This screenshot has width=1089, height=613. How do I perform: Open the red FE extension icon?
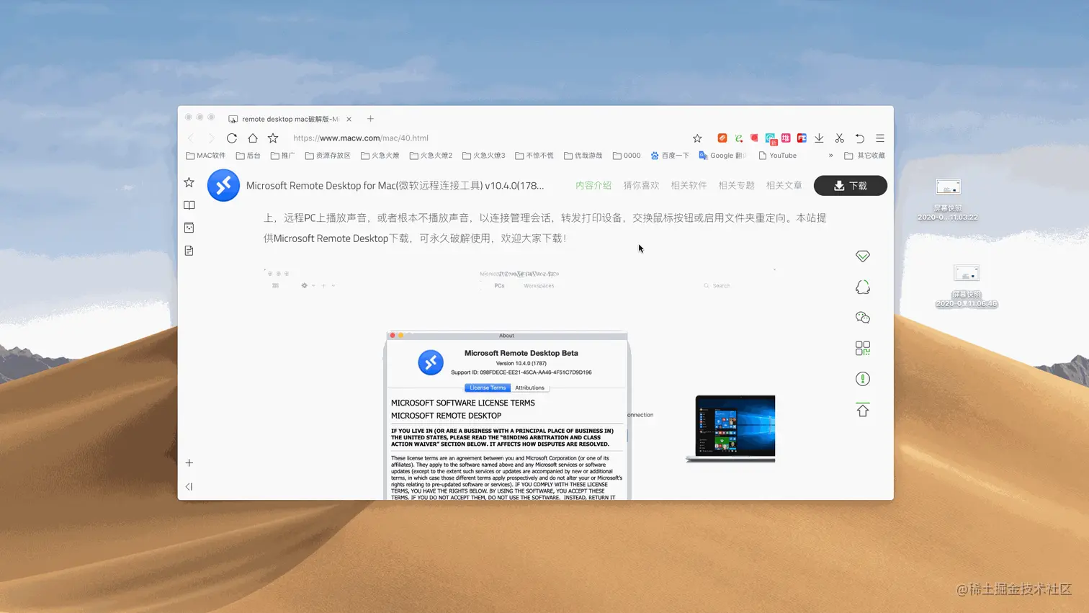click(x=802, y=138)
